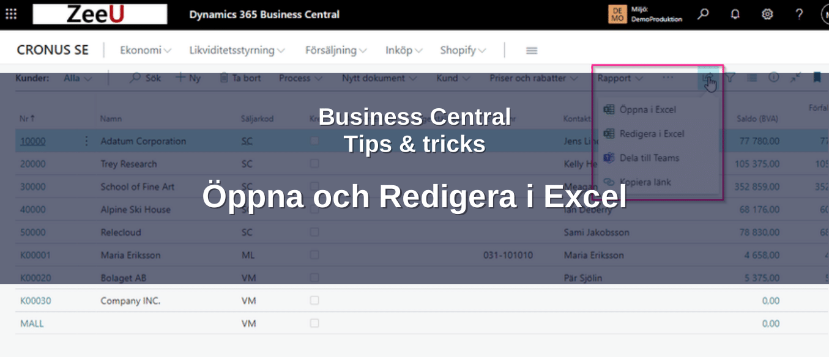Toggle checkbox in K00001 row
Screen dimensions: 829x357
tap(314, 255)
